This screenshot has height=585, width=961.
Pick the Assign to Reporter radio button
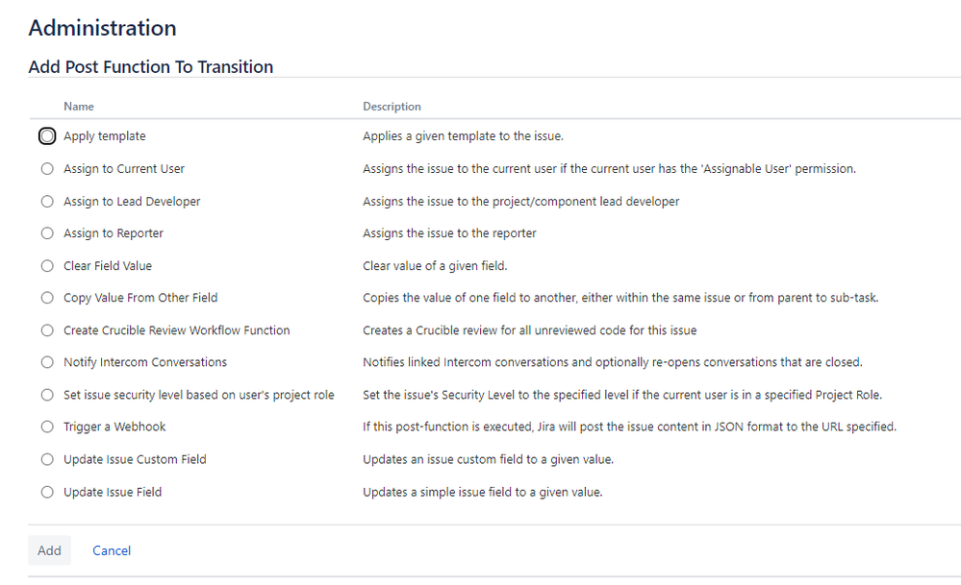(x=47, y=233)
